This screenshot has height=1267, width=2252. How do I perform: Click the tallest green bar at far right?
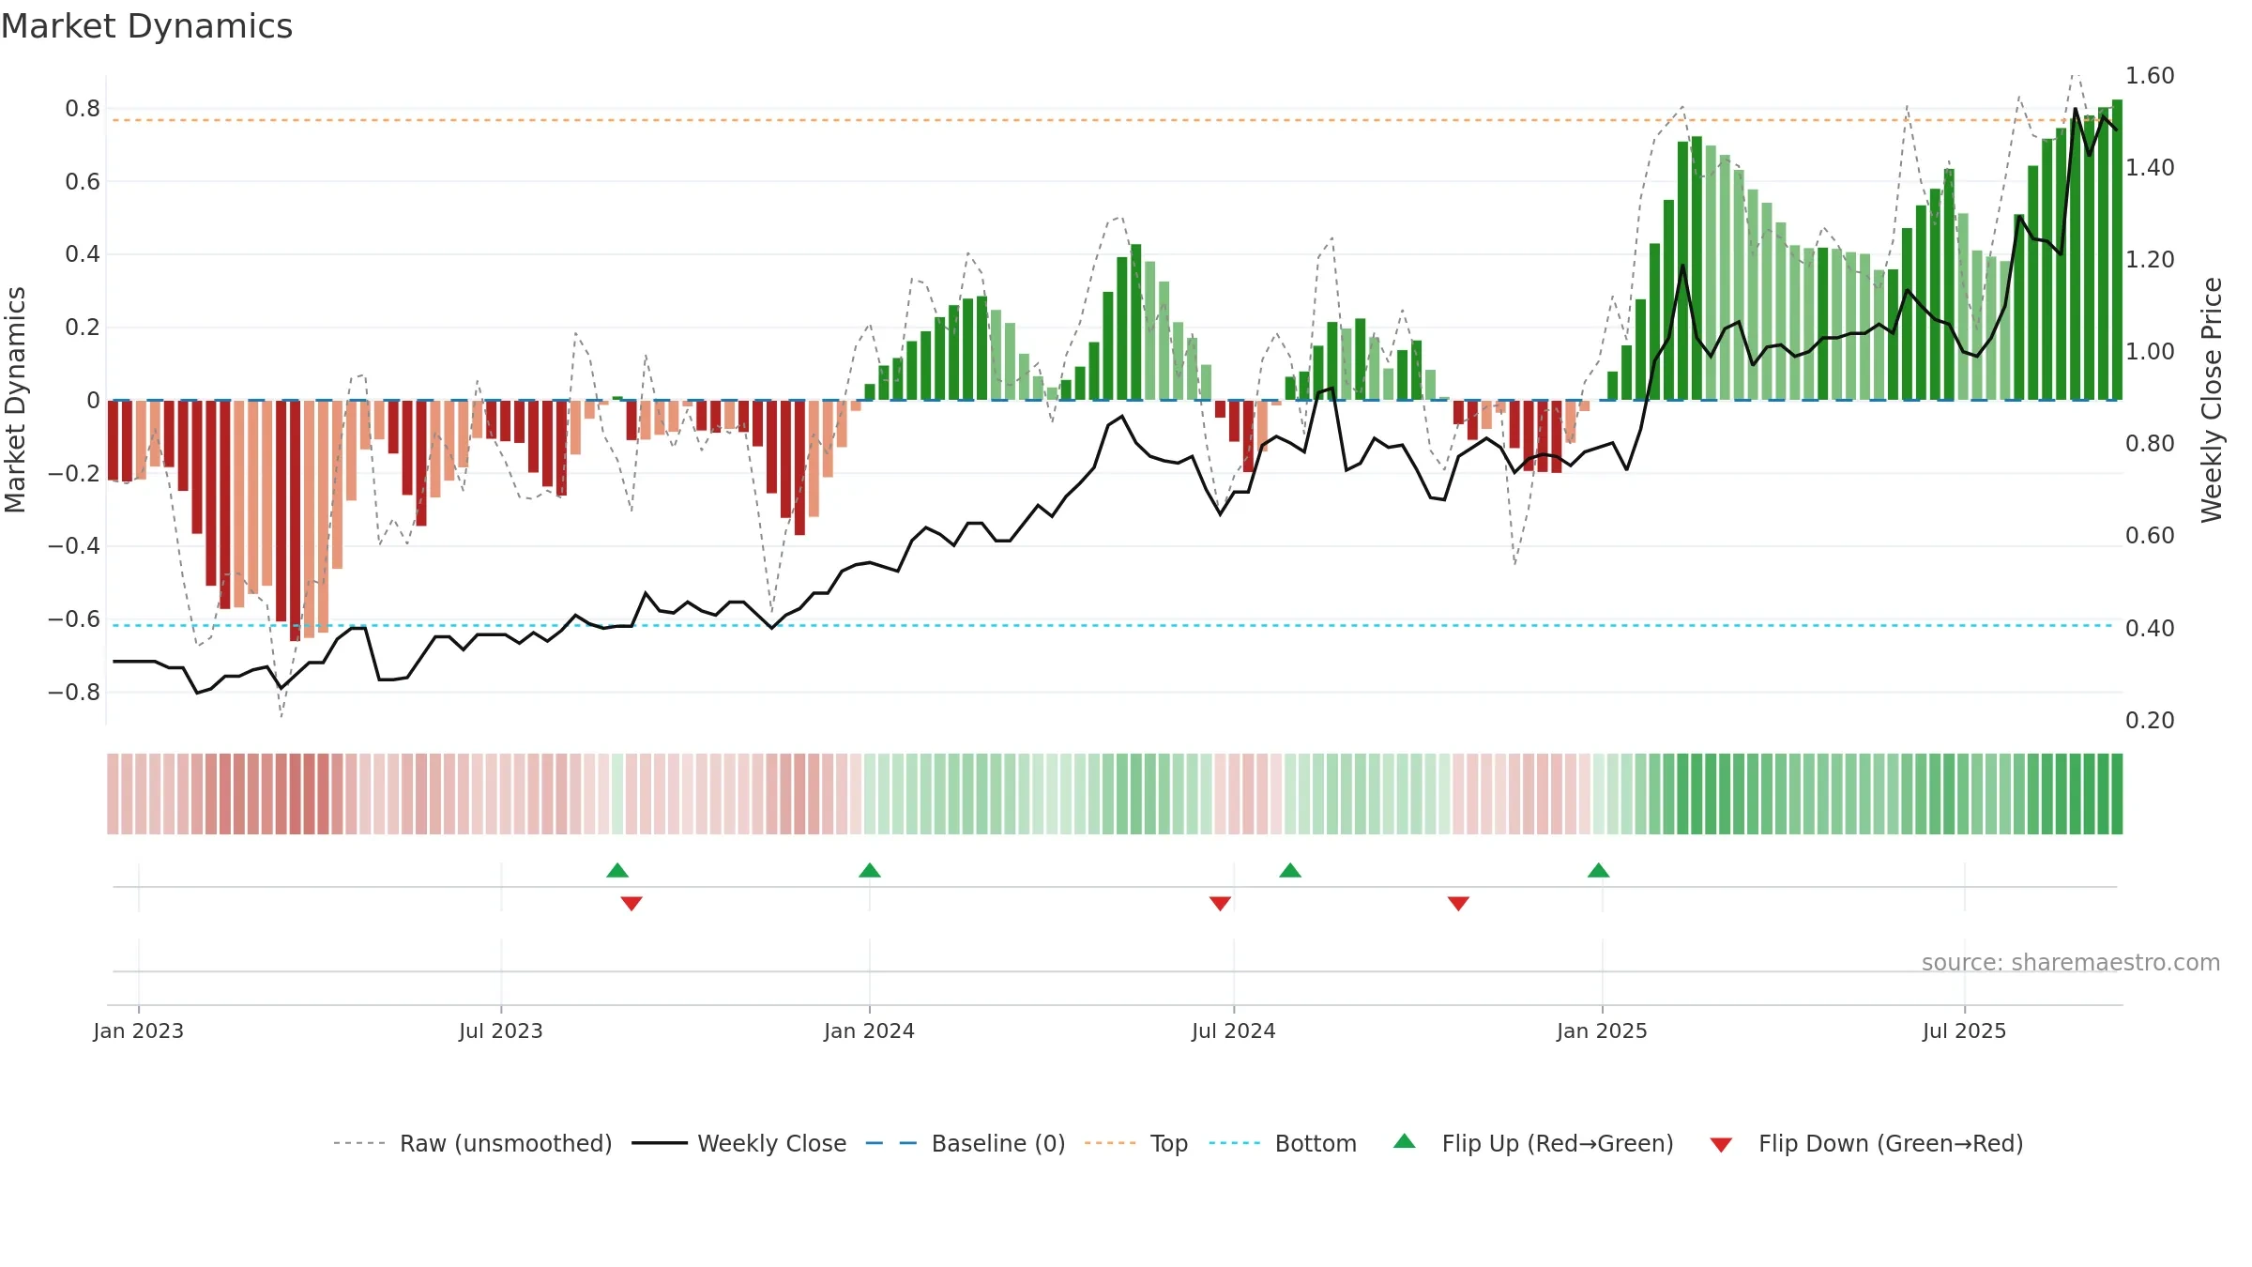tap(2117, 250)
